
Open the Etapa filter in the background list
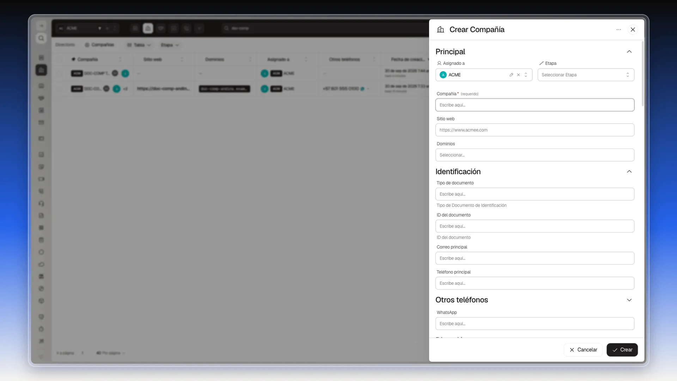(x=170, y=45)
